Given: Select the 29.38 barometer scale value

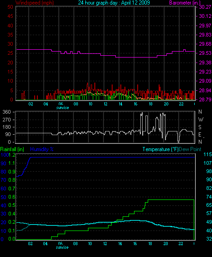Looking at the screenshot, I should coord(205,63).
